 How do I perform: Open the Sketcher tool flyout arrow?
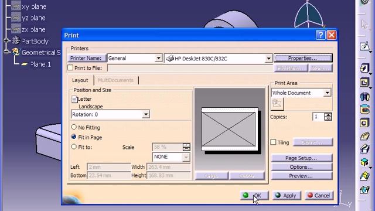pos(370,52)
